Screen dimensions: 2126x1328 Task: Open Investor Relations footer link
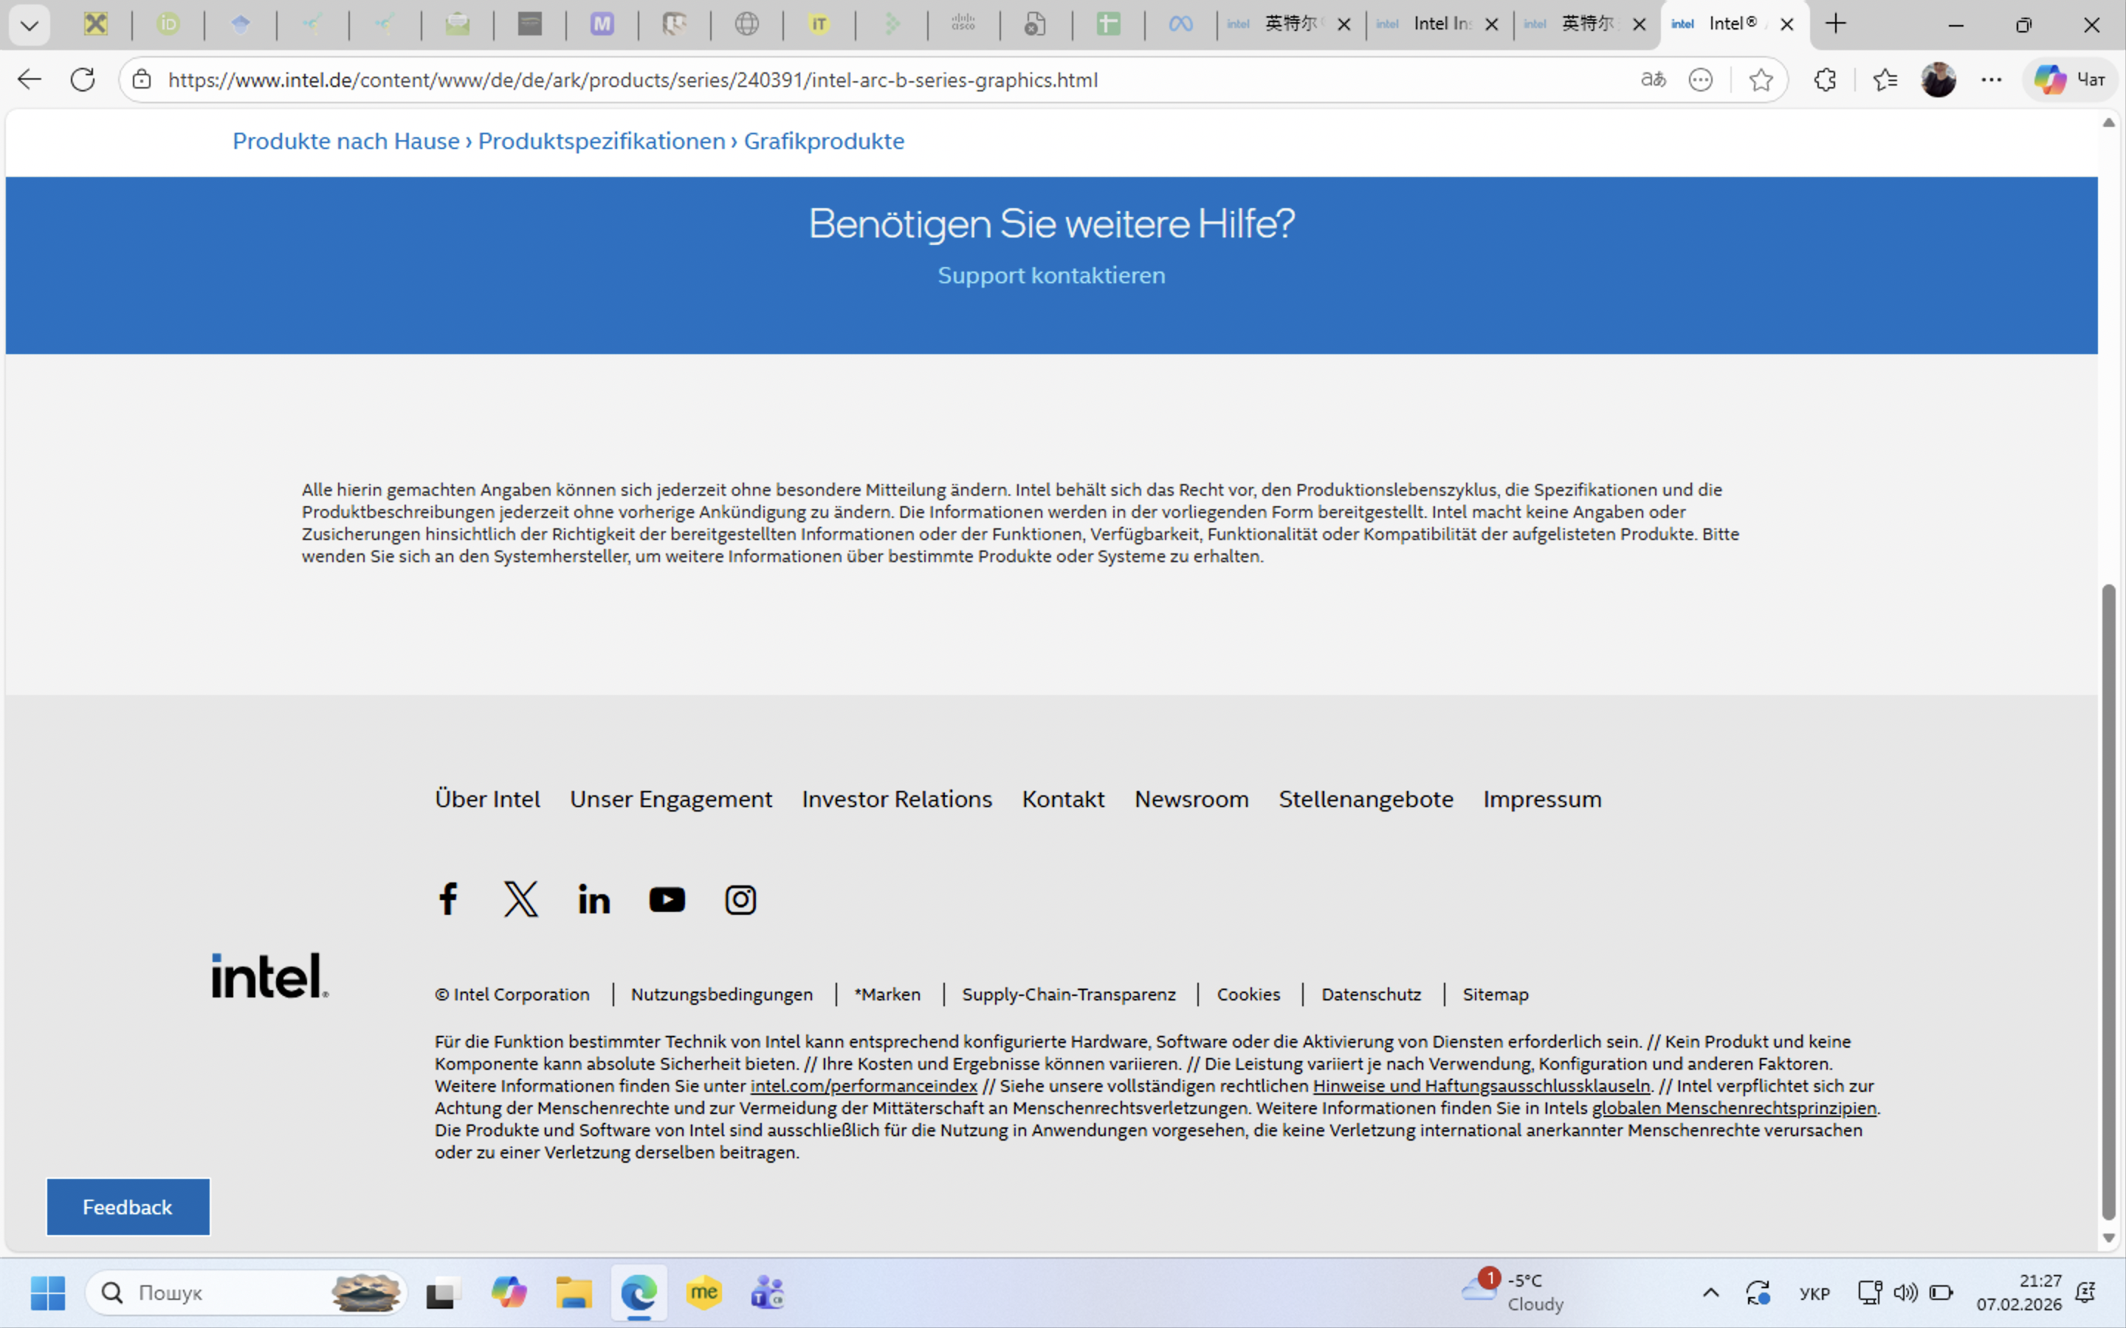[896, 799]
